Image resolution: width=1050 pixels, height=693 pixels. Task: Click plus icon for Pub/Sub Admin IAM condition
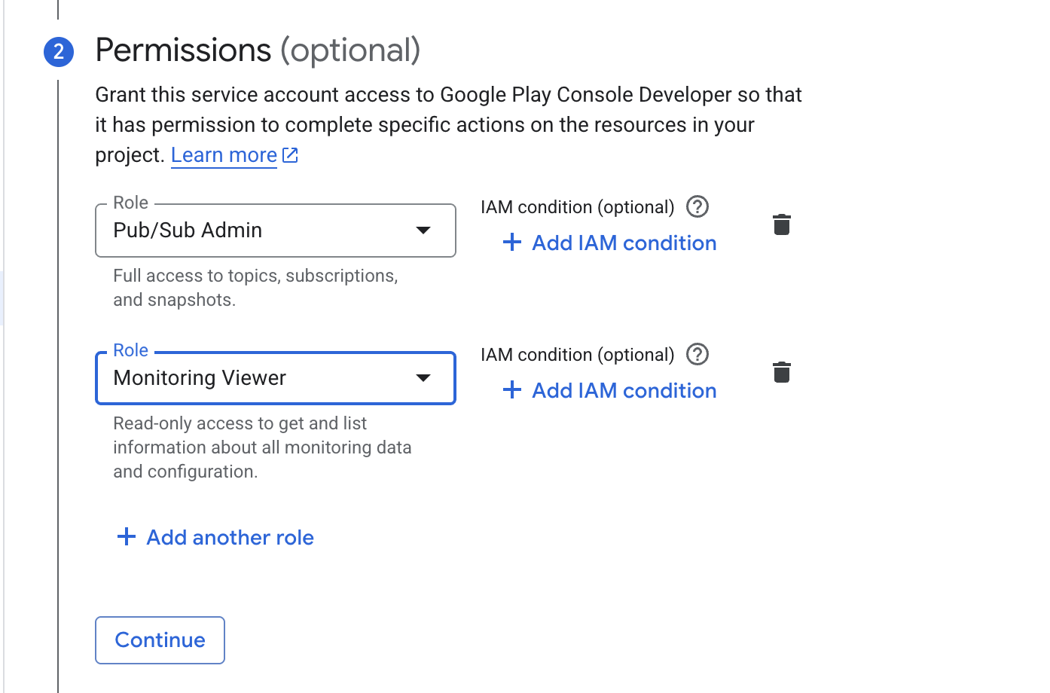512,243
